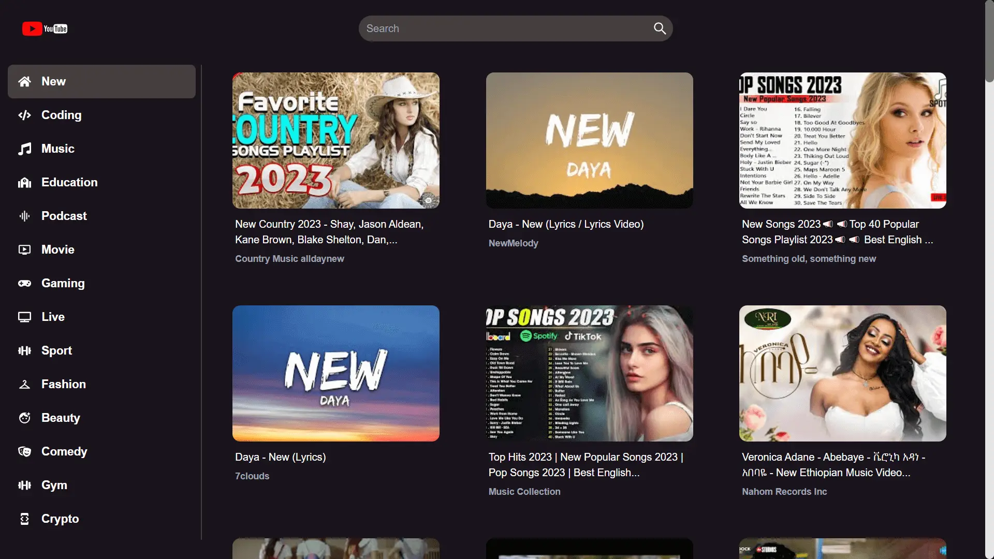994x559 pixels.
Task: Select the Gaming controller icon
Action: tap(24, 283)
